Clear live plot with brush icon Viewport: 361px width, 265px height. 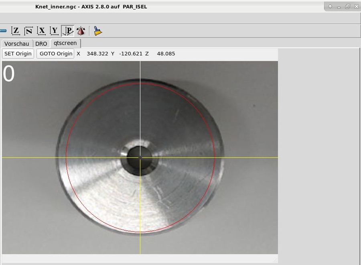(98, 31)
